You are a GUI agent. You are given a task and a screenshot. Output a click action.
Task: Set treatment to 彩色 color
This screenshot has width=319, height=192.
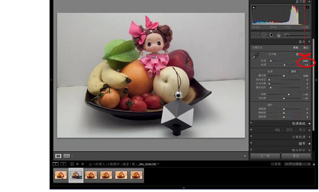[296, 48]
